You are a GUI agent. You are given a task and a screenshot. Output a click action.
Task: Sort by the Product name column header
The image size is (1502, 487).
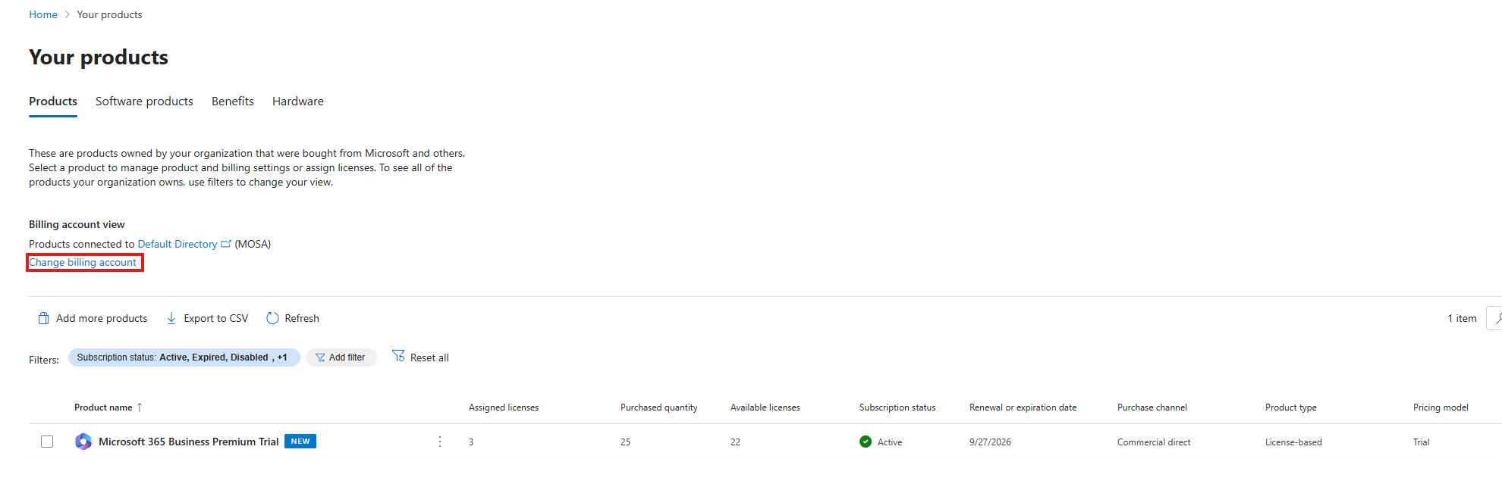pos(103,407)
